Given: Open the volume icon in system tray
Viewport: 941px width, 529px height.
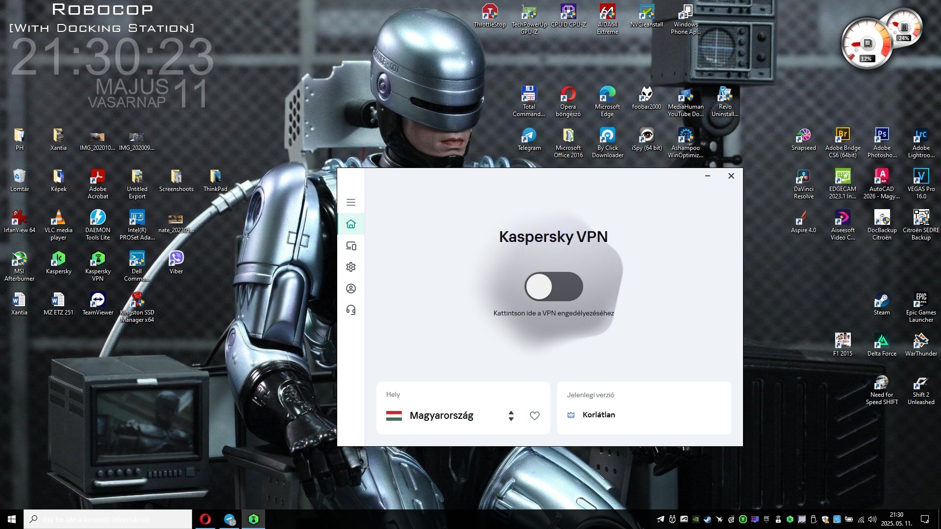Looking at the screenshot, I should 872,519.
